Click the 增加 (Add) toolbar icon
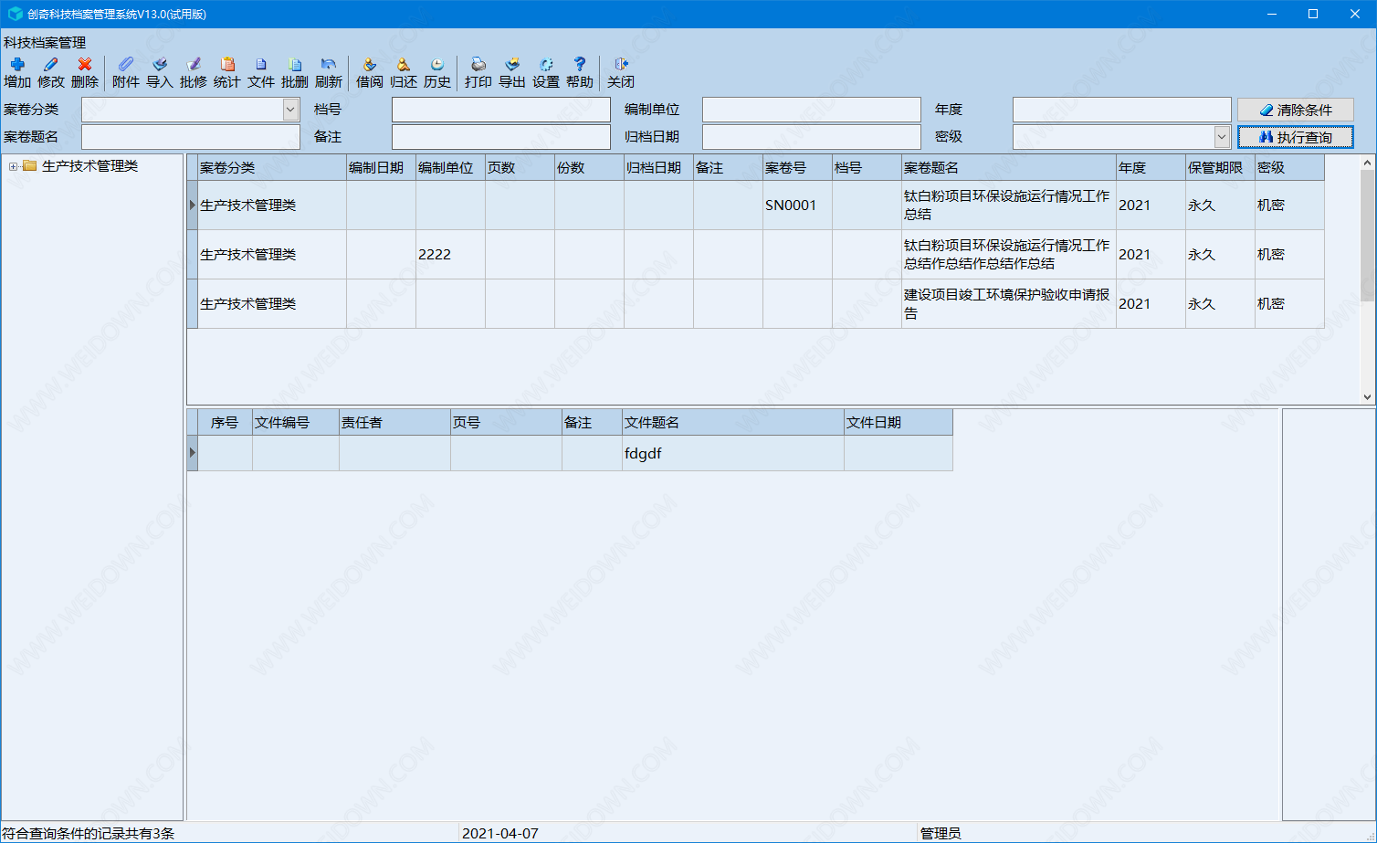The image size is (1377, 843). (17, 72)
